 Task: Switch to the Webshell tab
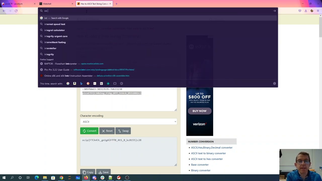56,4
